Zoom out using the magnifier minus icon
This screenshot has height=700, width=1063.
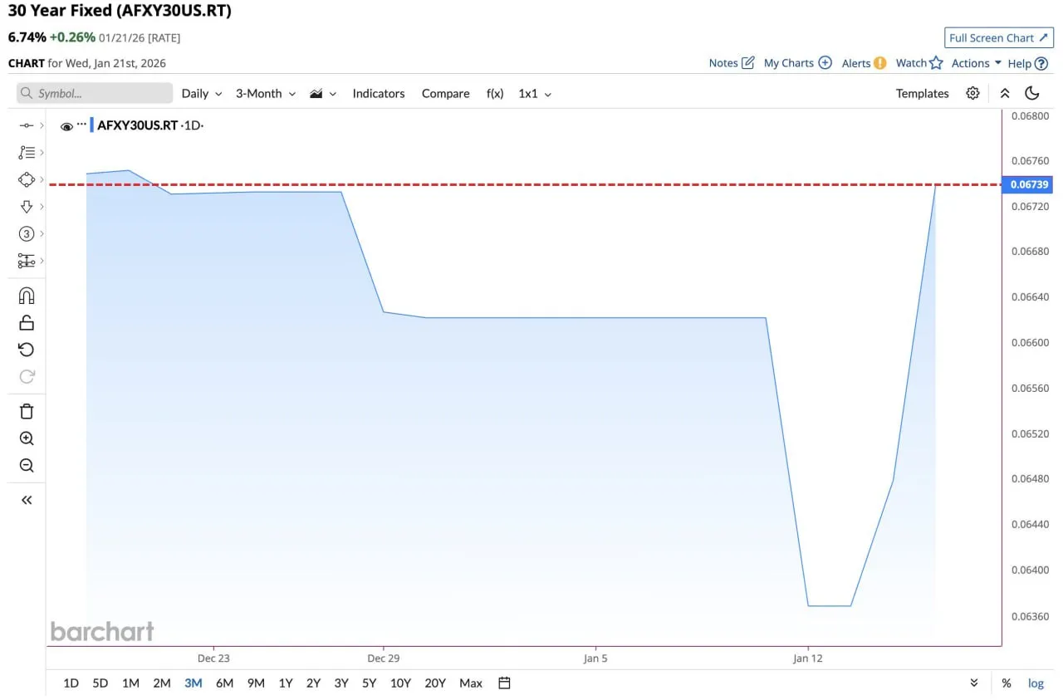pyautogui.click(x=27, y=465)
